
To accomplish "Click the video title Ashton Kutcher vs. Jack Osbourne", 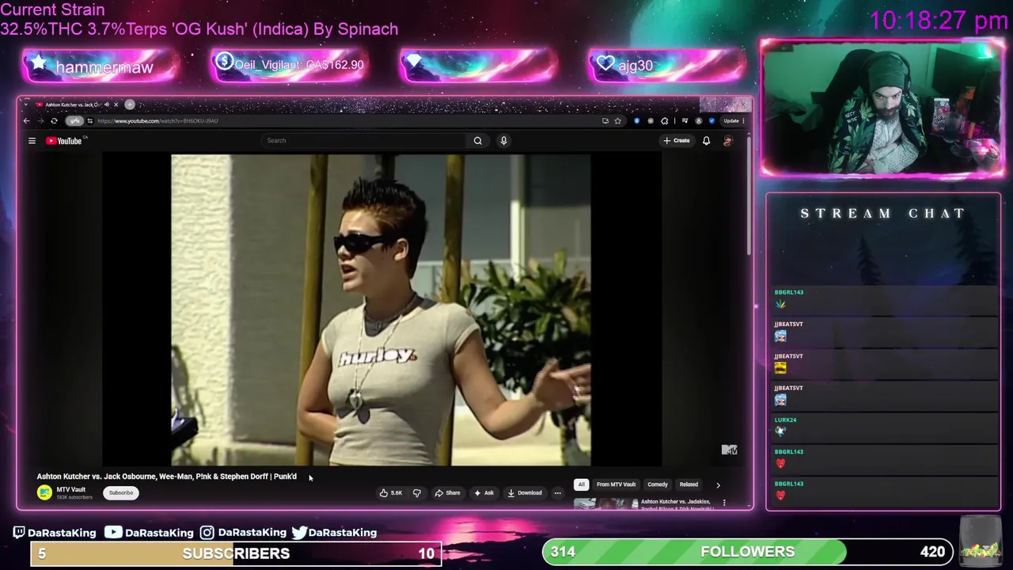I will pyautogui.click(x=166, y=477).
